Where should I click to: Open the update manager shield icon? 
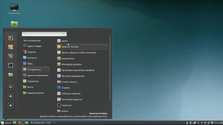point(212,123)
